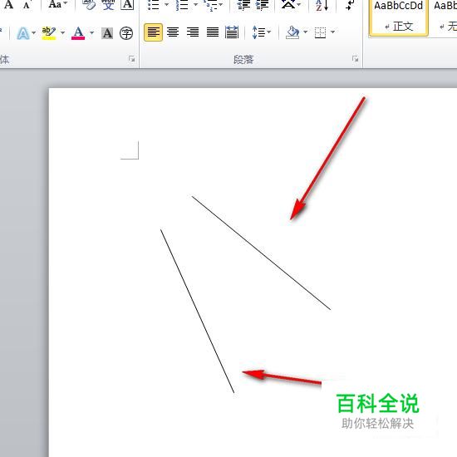Click the Multilevel List icon
This screenshot has height=457, width=457.
(x=210, y=5)
